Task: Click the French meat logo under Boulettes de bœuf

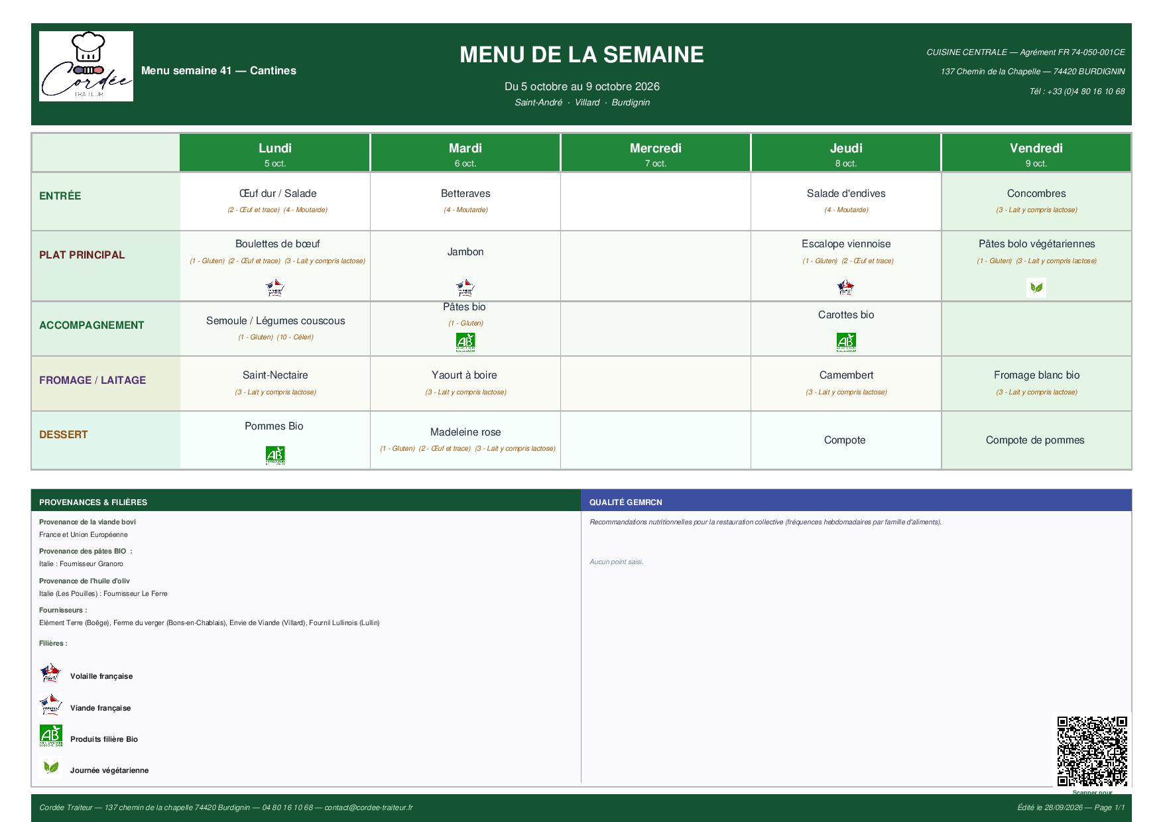Action: coord(275,288)
